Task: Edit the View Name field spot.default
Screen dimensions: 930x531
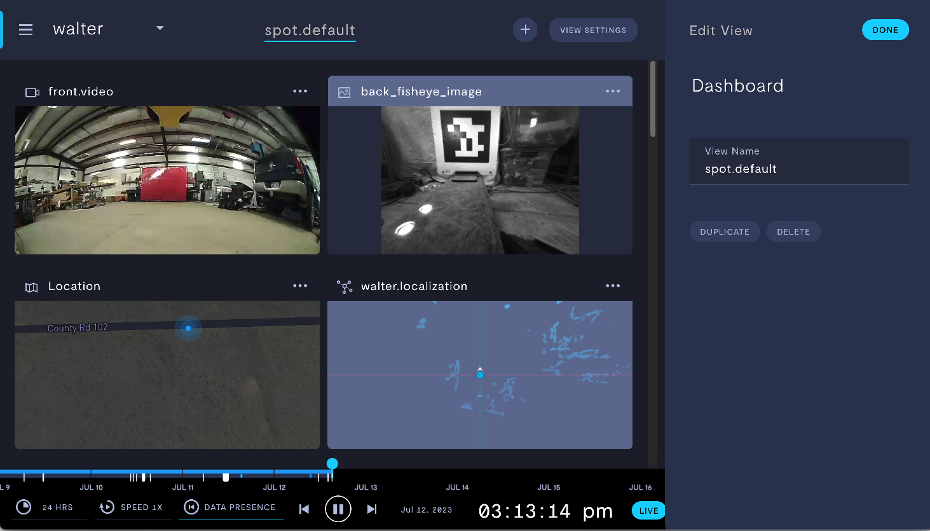Action: click(799, 162)
